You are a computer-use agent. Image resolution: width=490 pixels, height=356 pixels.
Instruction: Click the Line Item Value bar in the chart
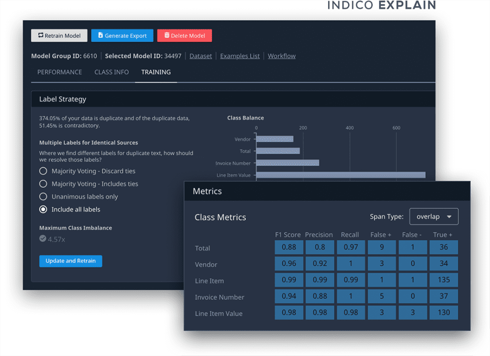pos(341,175)
